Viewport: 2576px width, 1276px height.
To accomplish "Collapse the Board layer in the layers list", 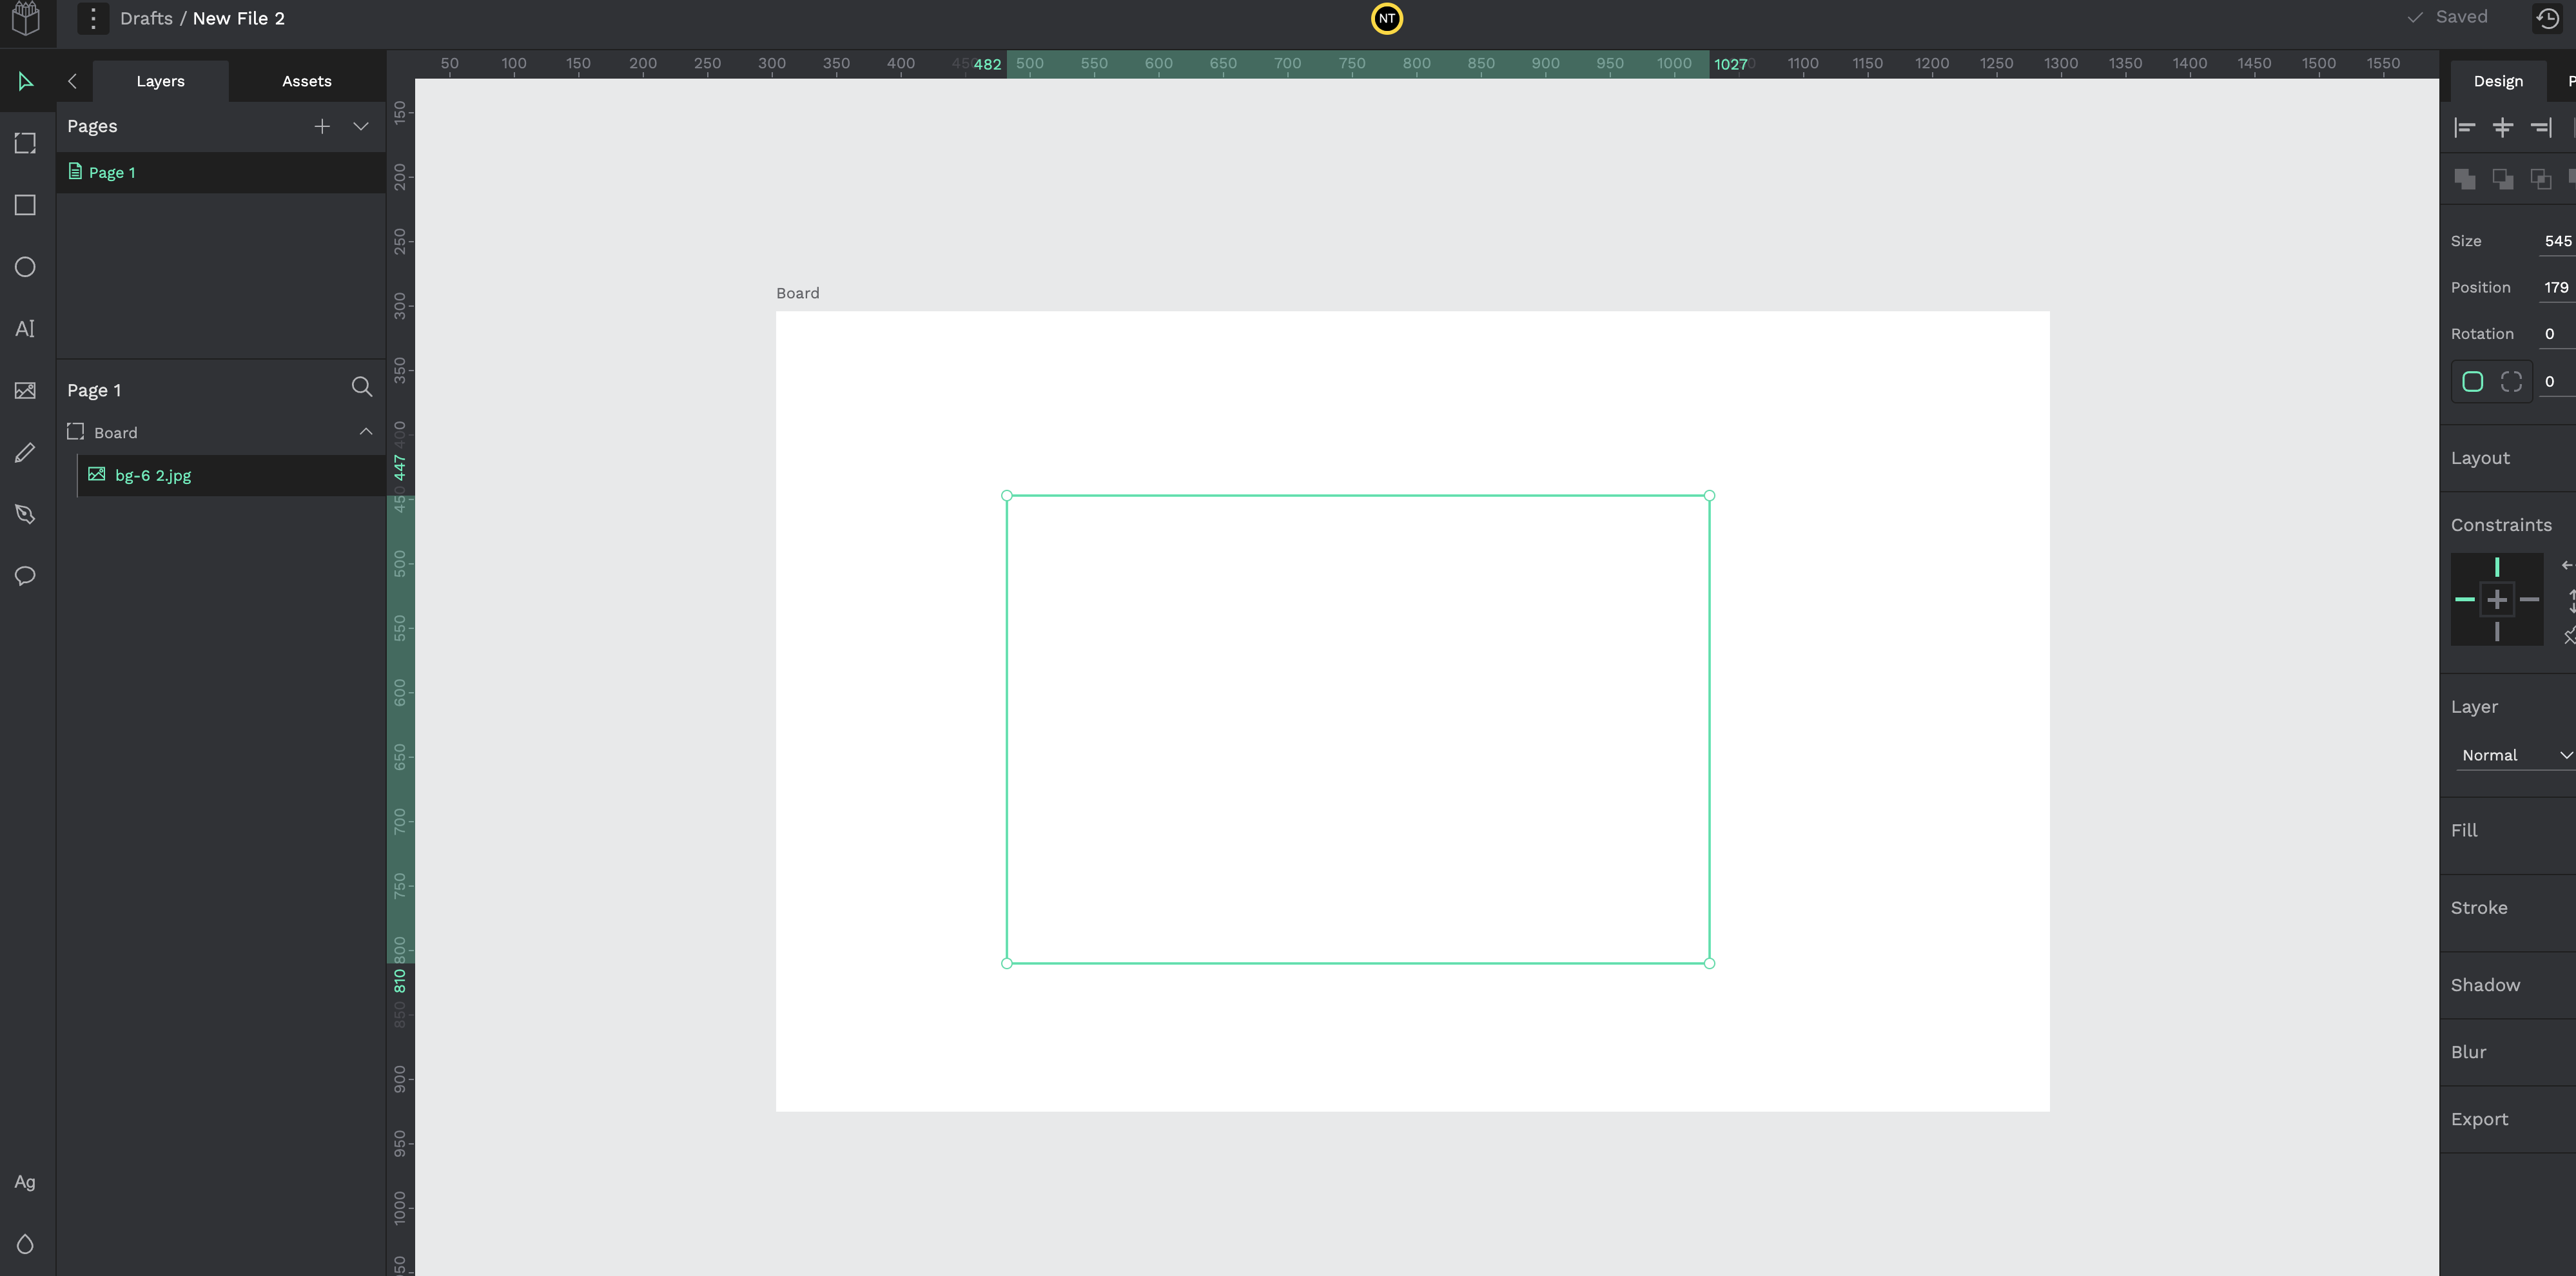I will coord(365,431).
